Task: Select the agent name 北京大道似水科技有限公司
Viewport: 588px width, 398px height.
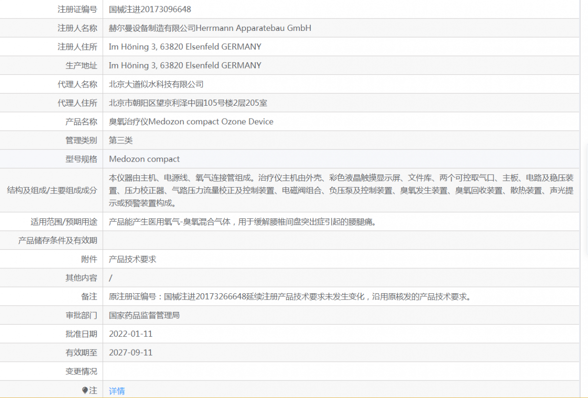Action: point(156,84)
